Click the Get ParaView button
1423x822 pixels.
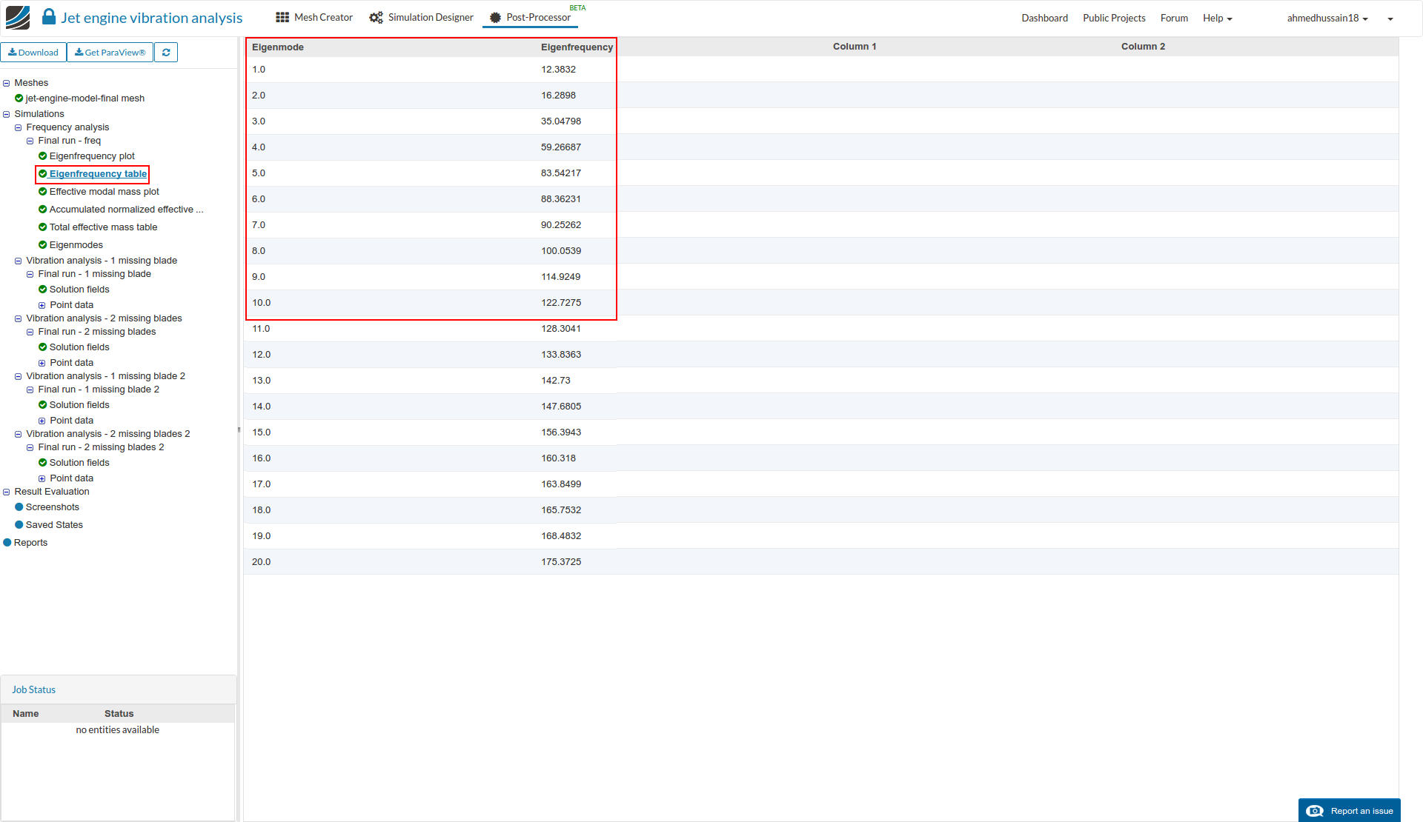click(x=110, y=53)
